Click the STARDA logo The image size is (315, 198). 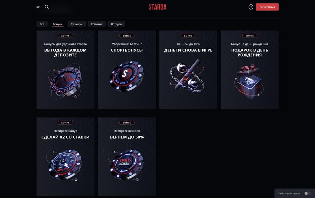(157, 7)
